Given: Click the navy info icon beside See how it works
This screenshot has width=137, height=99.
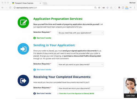Looking at the screenshot, I should [x=35, y=94].
